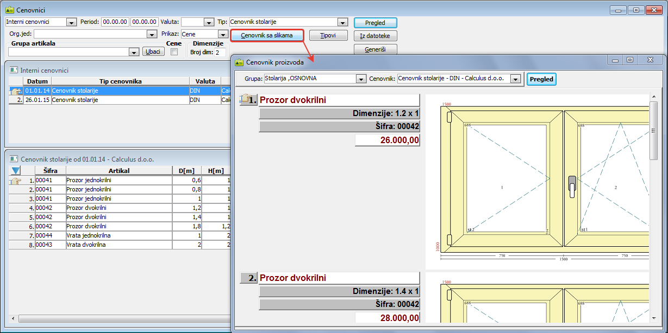Click the Cenovnik stolarije od 01.01.14 panel icon
Screen dimensions: 668x333
click(x=14, y=159)
